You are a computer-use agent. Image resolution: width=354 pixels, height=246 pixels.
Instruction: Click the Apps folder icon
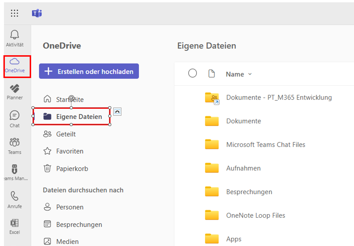pos(212,239)
